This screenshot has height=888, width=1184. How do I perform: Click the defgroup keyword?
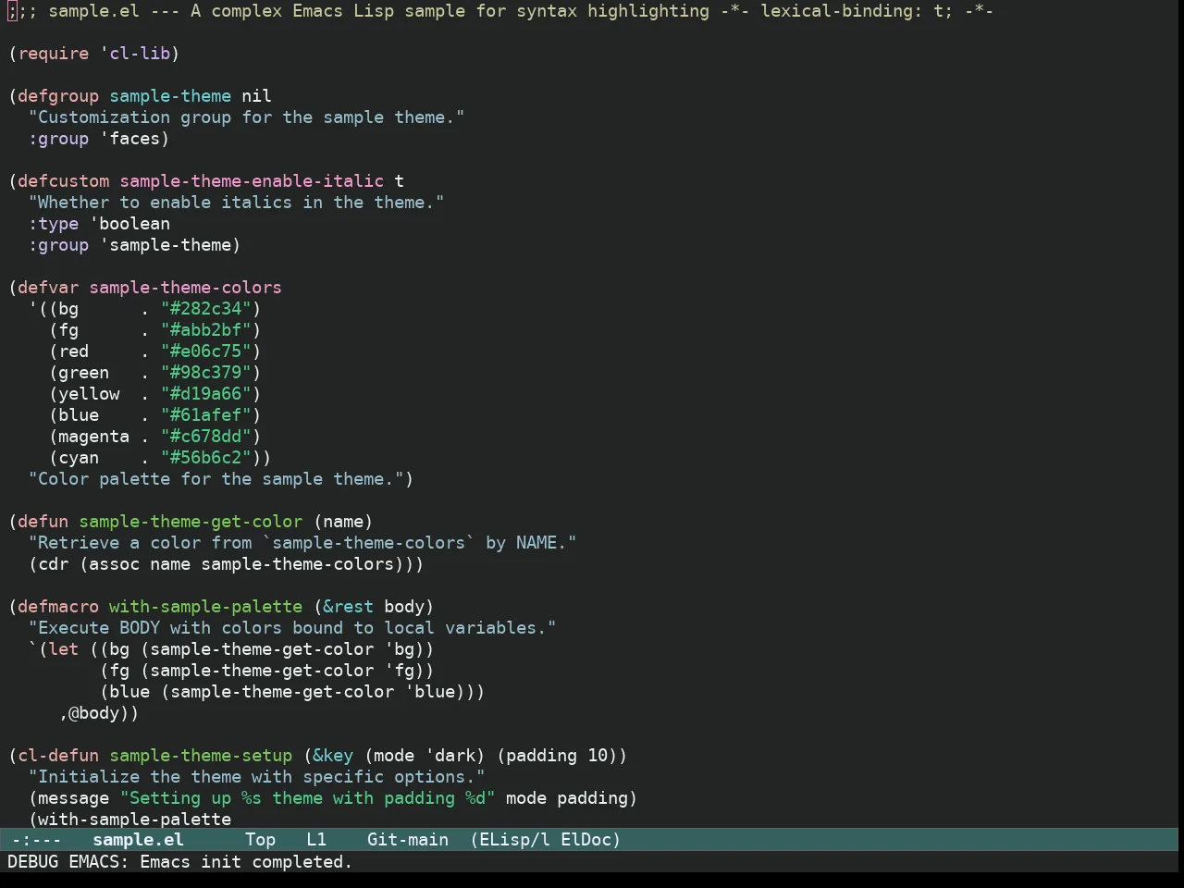(x=58, y=96)
